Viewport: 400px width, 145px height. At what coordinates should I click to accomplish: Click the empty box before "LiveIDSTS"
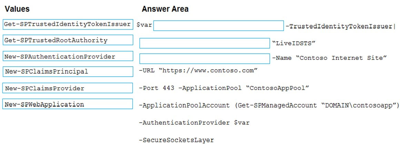(x=204, y=43)
